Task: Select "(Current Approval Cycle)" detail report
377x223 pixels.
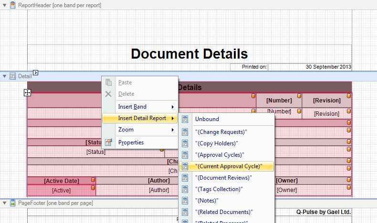Action: click(227, 166)
